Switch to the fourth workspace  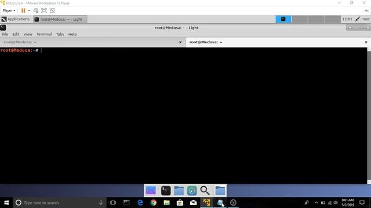coord(332,19)
